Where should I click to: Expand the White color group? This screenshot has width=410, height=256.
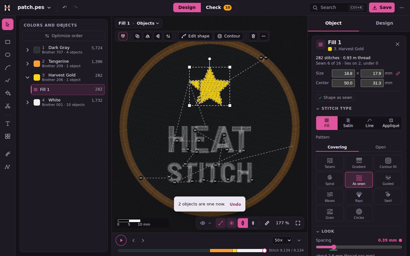(x=28, y=102)
